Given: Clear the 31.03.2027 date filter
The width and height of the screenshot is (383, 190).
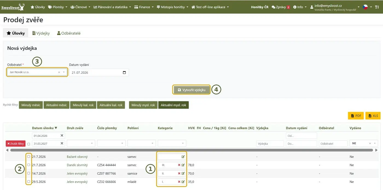Looking at the screenshot, I should click(x=62, y=143).
